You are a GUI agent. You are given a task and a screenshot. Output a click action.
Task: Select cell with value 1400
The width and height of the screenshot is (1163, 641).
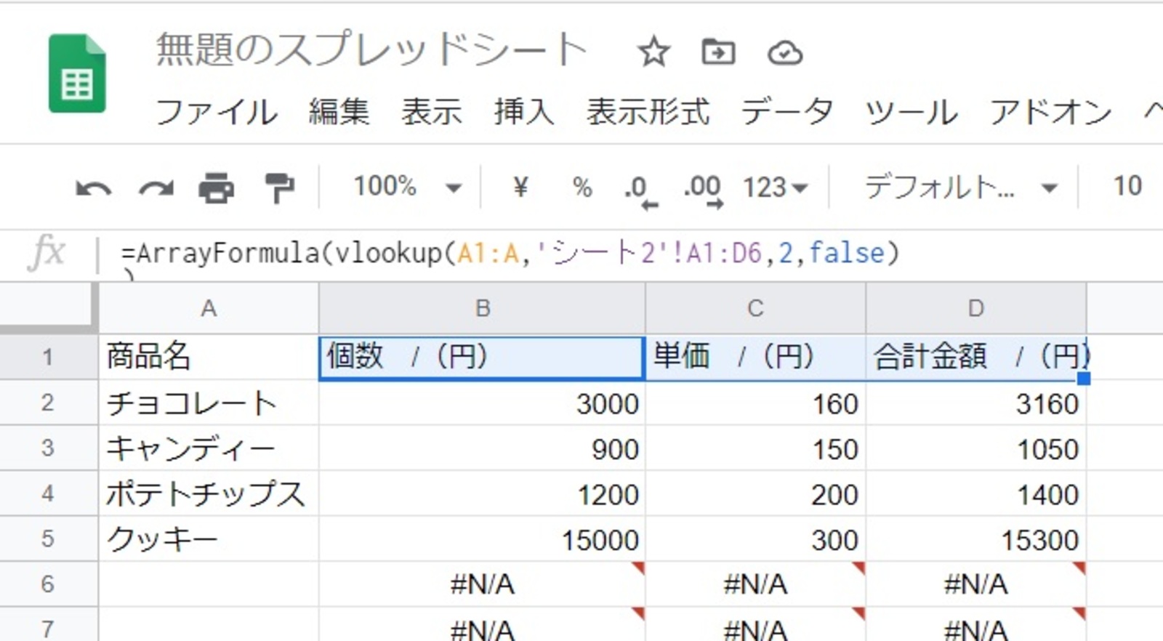975,493
